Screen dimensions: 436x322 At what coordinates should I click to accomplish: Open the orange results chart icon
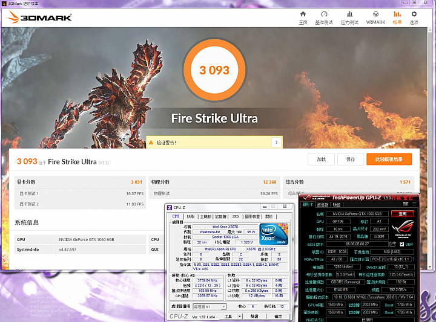coord(397,14)
